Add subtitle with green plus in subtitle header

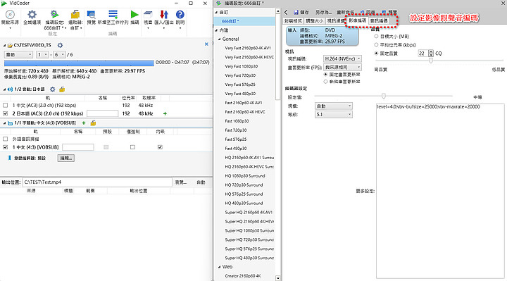click(84, 123)
